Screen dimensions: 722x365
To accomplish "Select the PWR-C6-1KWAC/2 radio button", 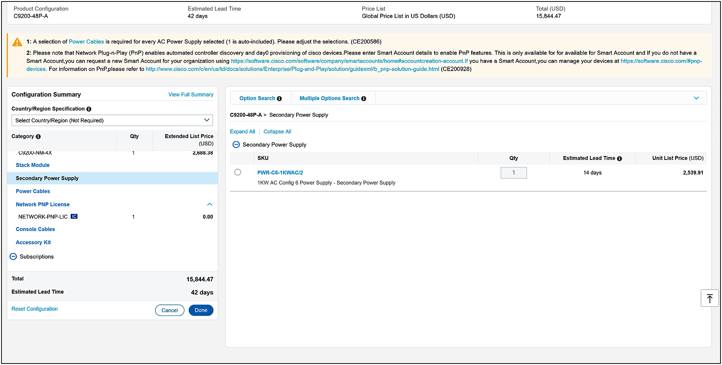I will (238, 172).
